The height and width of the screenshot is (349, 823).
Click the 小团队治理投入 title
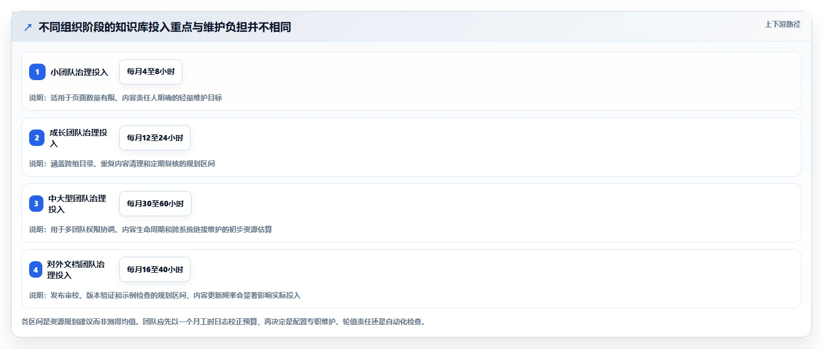80,72
